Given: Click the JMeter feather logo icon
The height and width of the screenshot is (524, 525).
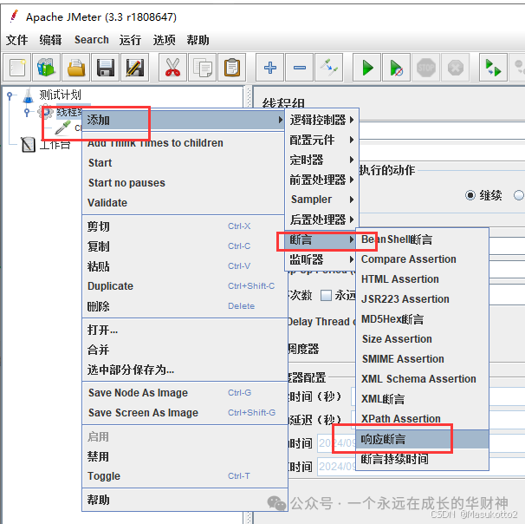Looking at the screenshot, I should pyautogui.click(x=14, y=16).
